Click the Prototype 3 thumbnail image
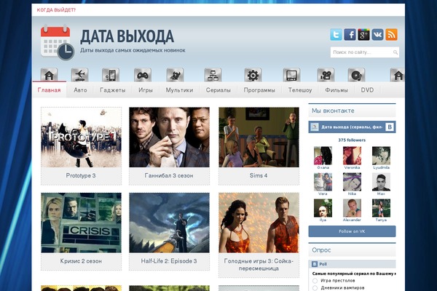Viewport: 437px width, 291px height. [81, 137]
